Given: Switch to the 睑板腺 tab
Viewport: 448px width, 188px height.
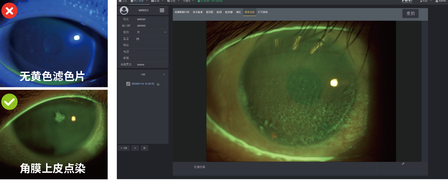Looking at the screenshot, I should (x=229, y=12).
